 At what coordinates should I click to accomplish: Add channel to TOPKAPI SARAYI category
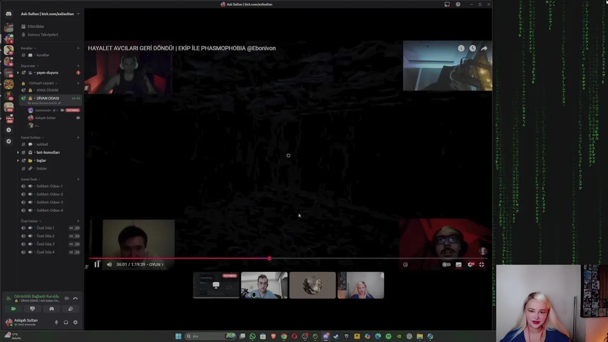click(x=78, y=83)
